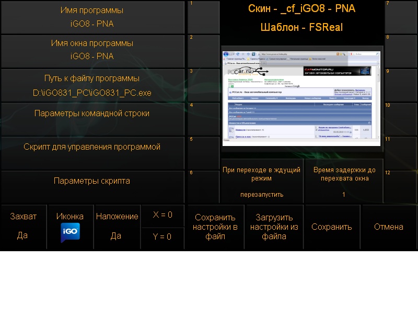Viewport: 418px width, 314px height.
Task: Select slot number 1 cell
Action: 203,17
